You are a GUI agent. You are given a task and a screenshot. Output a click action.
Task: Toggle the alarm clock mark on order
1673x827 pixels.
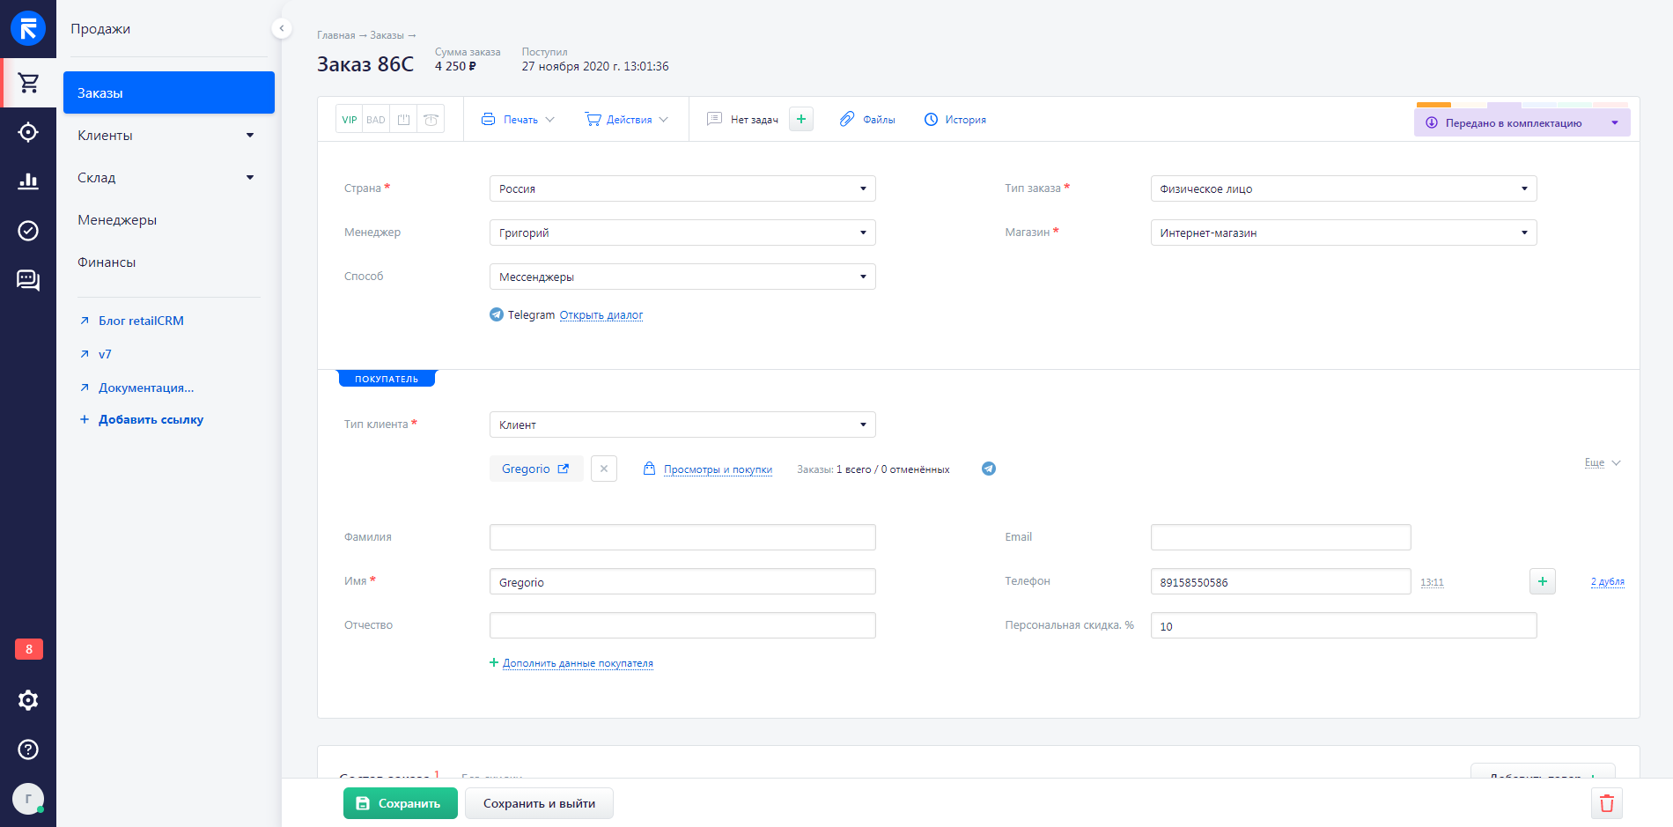pos(431,120)
